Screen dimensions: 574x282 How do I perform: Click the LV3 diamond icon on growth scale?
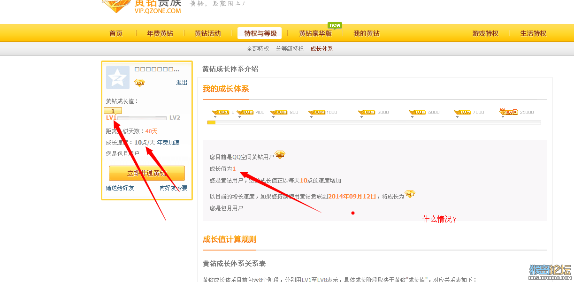coord(279,113)
